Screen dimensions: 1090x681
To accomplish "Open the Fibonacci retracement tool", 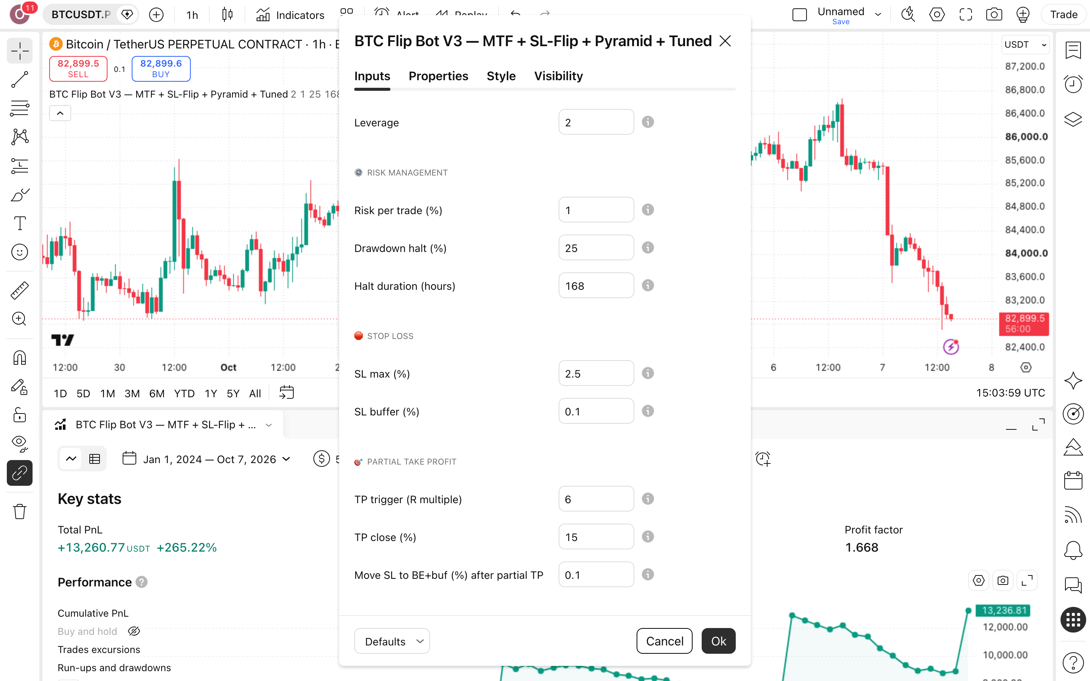I will (x=19, y=108).
